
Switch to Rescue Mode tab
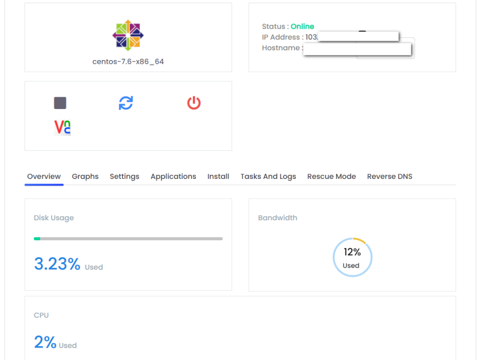point(332,177)
